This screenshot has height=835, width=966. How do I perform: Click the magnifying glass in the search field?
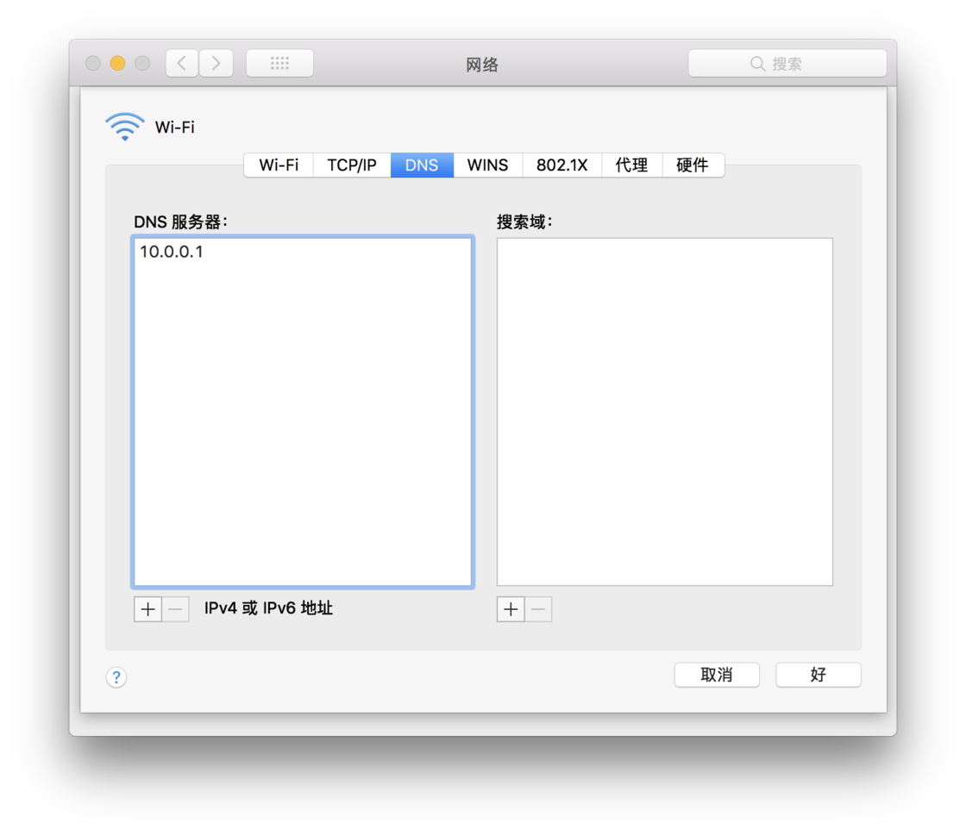757,63
